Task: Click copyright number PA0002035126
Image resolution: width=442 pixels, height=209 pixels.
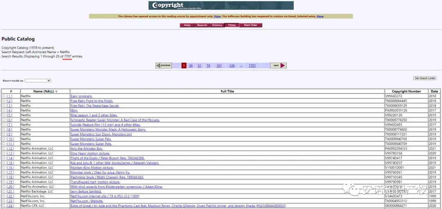Action: click(x=396, y=111)
